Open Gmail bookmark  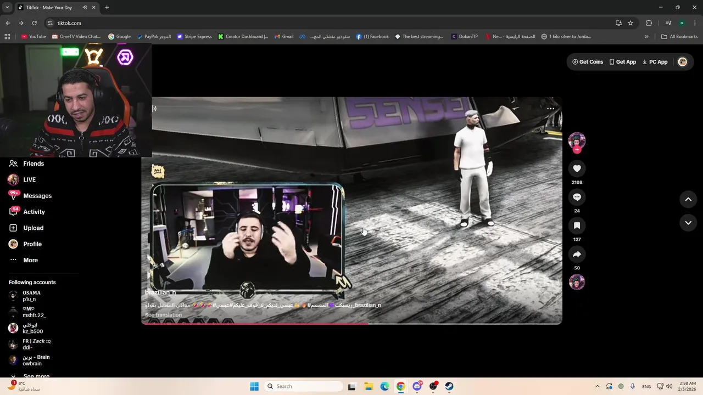284,37
